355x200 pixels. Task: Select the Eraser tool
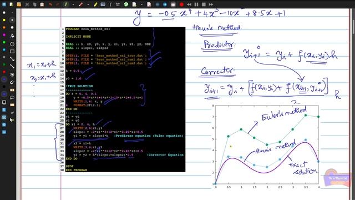tap(81, 4)
